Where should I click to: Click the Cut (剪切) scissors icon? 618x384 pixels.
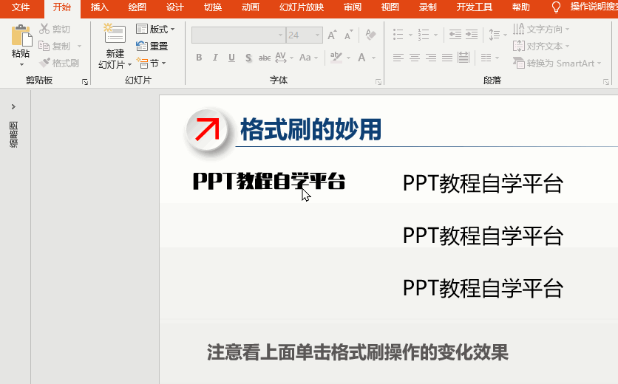[44, 29]
